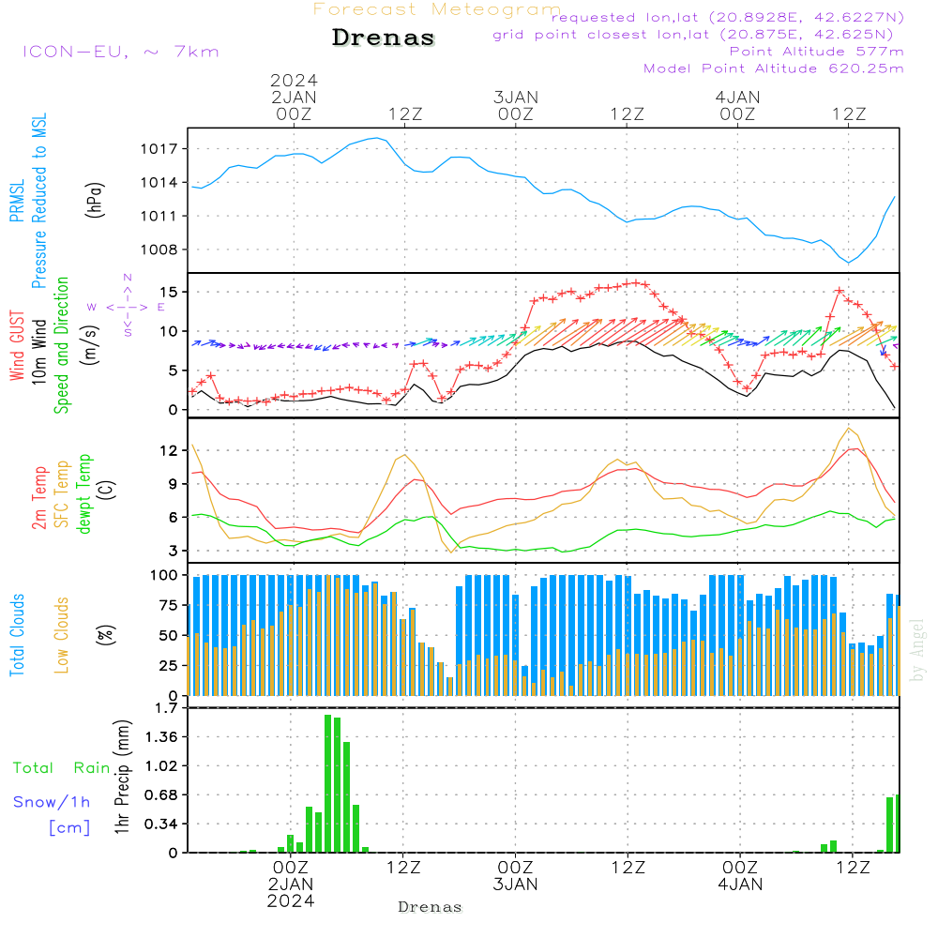Click the 1.36 precipitation axis value
The image size is (938, 938).
(x=161, y=737)
